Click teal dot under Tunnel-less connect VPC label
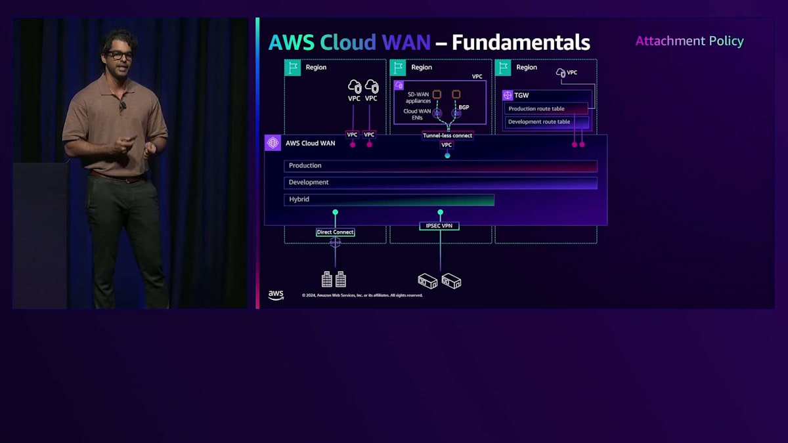The width and height of the screenshot is (788, 443). [447, 156]
